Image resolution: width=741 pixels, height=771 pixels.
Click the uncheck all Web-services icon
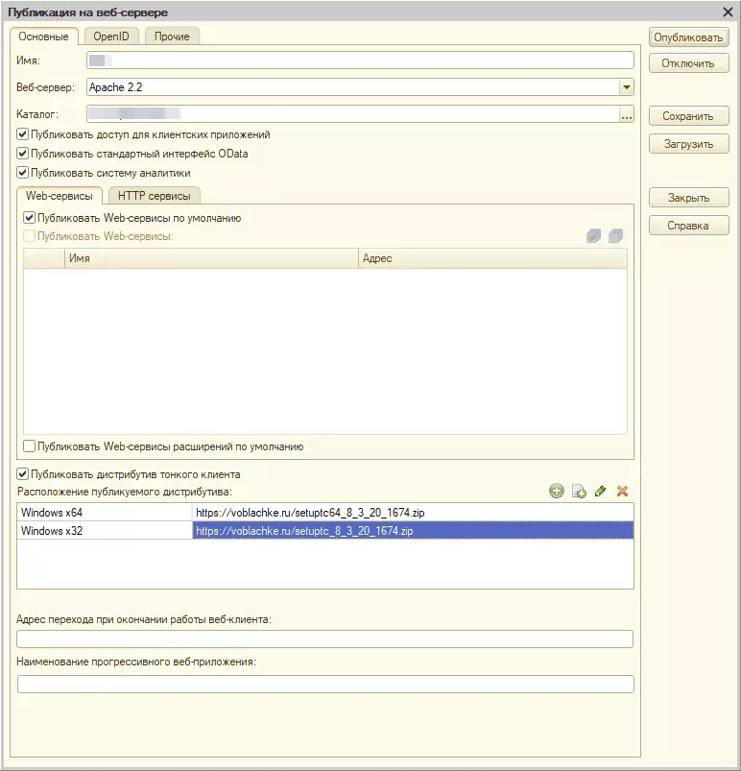point(616,235)
